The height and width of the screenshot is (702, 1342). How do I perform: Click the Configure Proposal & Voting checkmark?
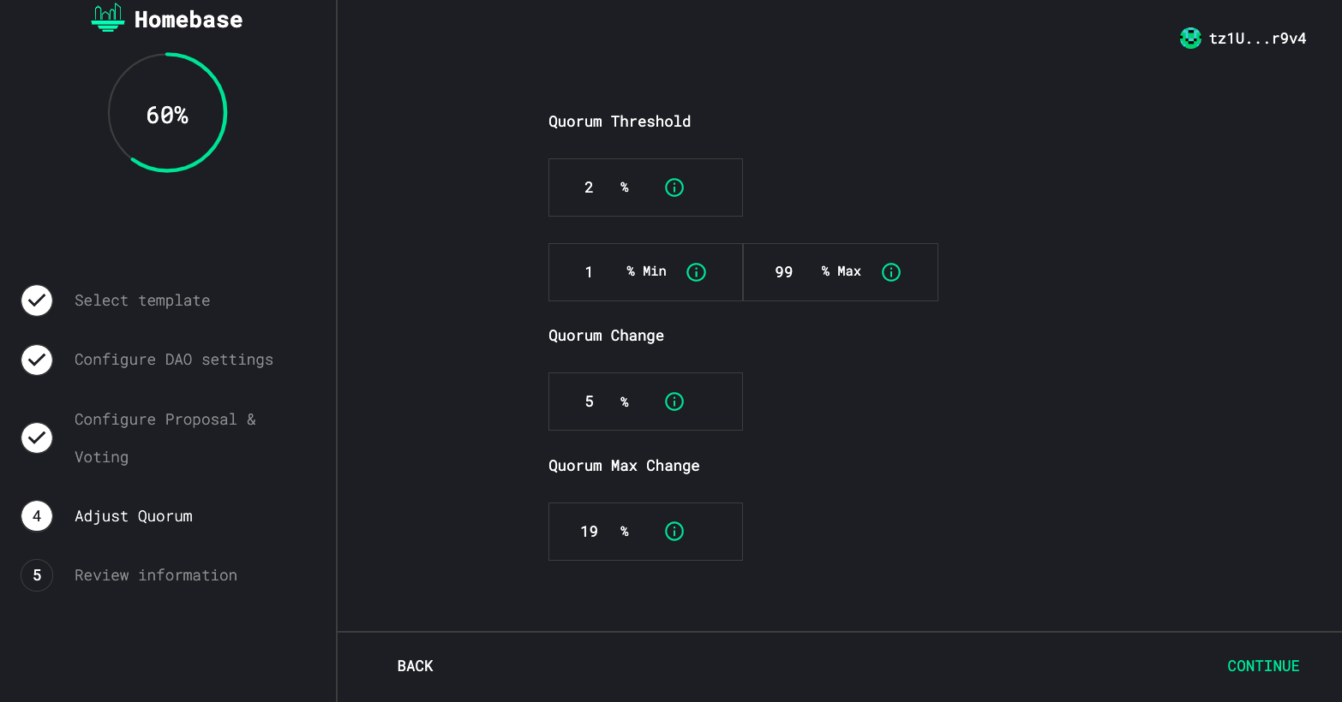37,438
